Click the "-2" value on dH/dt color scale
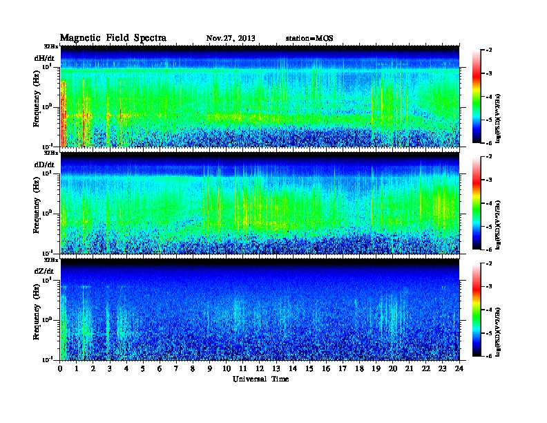This screenshot has height=423, width=547. 489,50
